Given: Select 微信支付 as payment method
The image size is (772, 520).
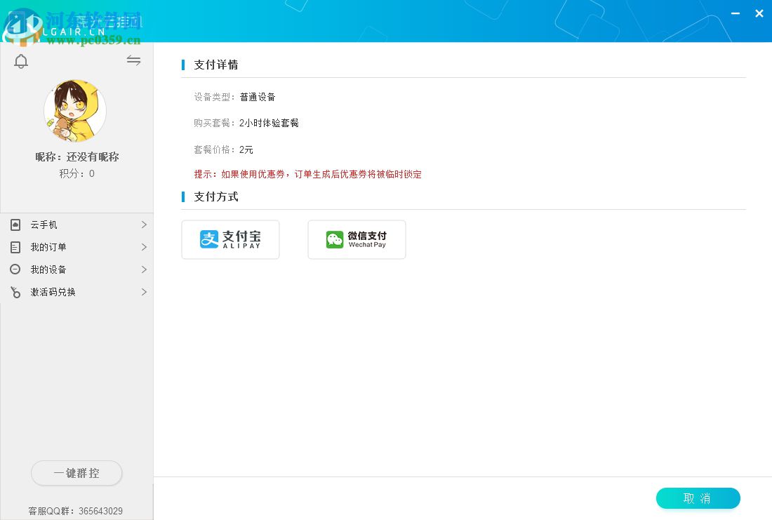Looking at the screenshot, I should tap(357, 239).
